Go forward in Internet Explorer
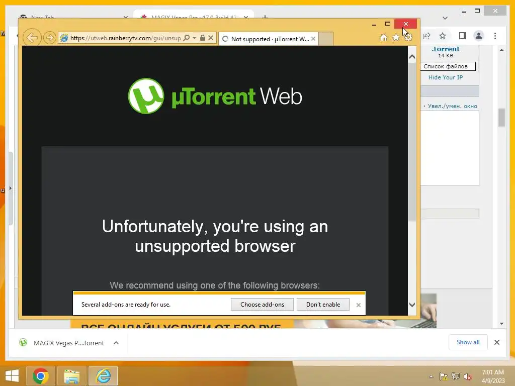The image size is (515, 386). [x=50, y=38]
